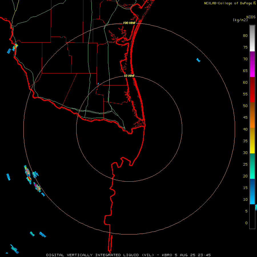Click the orange-brown segment of color bar
This screenshot has height=257, width=257.
pyautogui.click(x=252, y=115)
